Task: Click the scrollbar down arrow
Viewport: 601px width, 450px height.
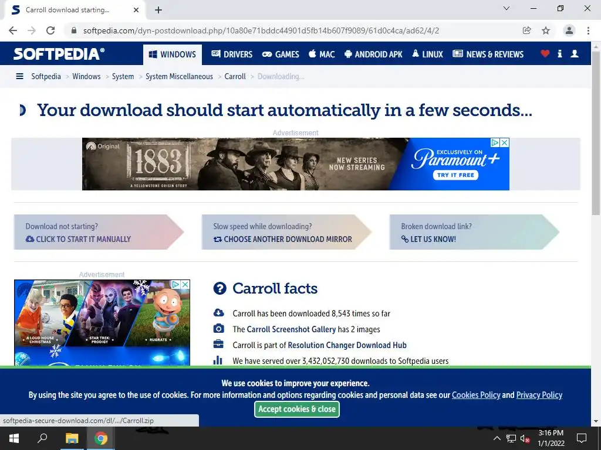Action: [x=596, y=421]
